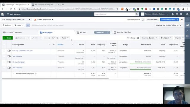Click the plus button to add a filter

pos(28,25)
